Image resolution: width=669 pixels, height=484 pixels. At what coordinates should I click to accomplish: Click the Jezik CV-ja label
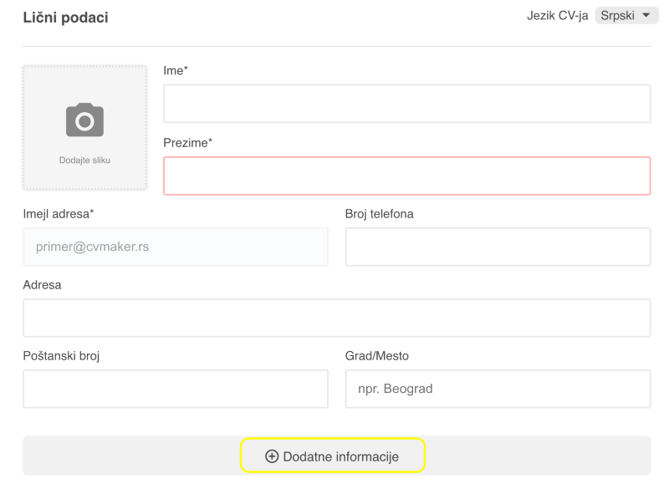(x=557, y=16)
